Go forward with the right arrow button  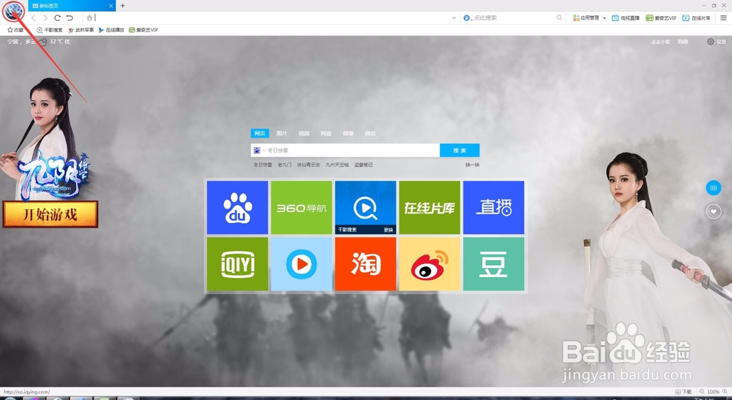pos(45,18)
